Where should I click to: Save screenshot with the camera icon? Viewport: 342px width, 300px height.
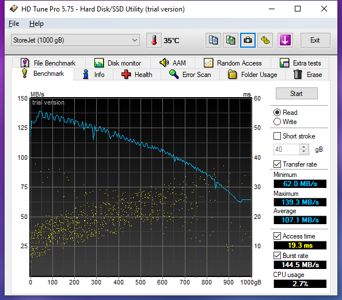[x=248, y=40]
